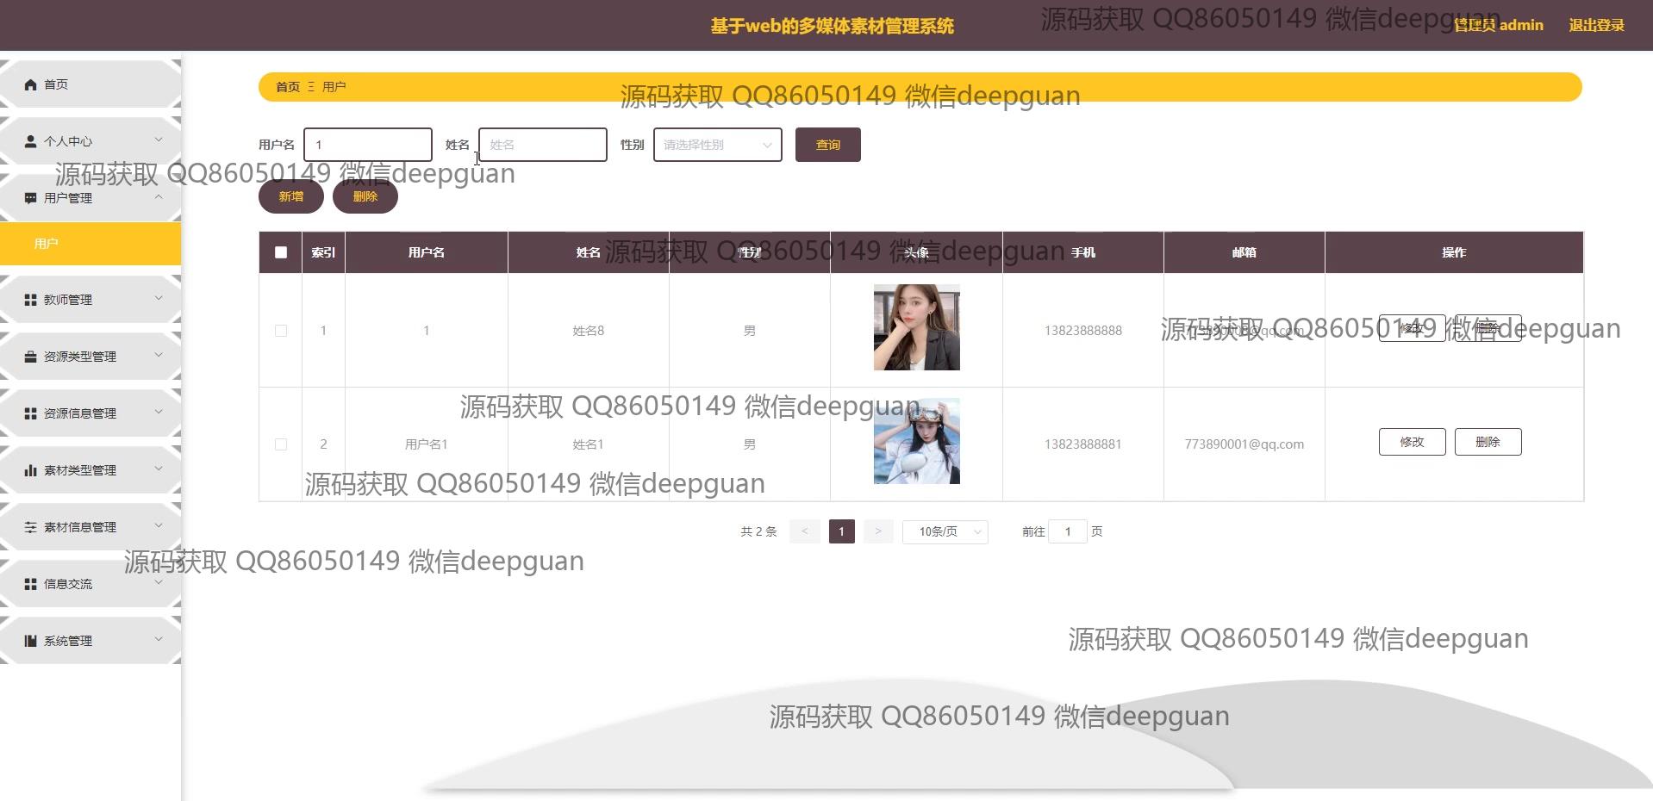Go to the previous page arrow
The image size is (1653, 801).
click(x=805, y=531)
